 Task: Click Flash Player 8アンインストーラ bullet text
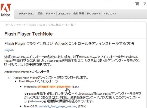click(38, 81)
